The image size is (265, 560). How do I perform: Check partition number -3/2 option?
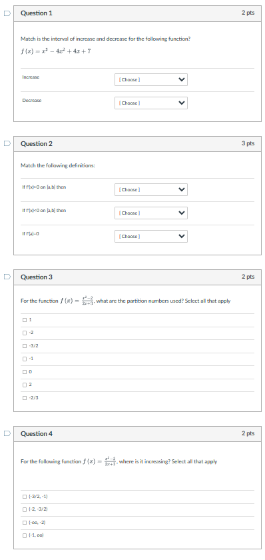[x=25, y=346]
